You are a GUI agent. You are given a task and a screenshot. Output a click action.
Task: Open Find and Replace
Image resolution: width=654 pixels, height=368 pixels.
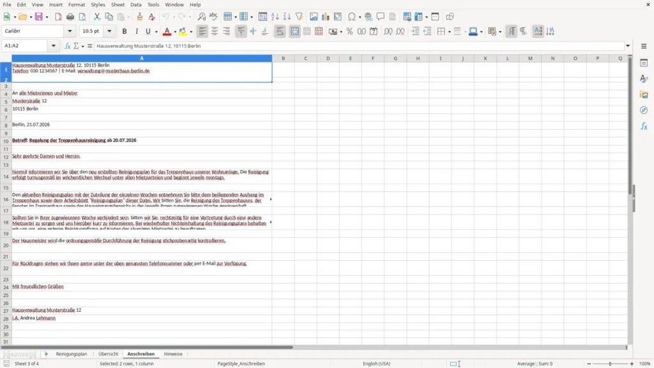tap(201, 17)
